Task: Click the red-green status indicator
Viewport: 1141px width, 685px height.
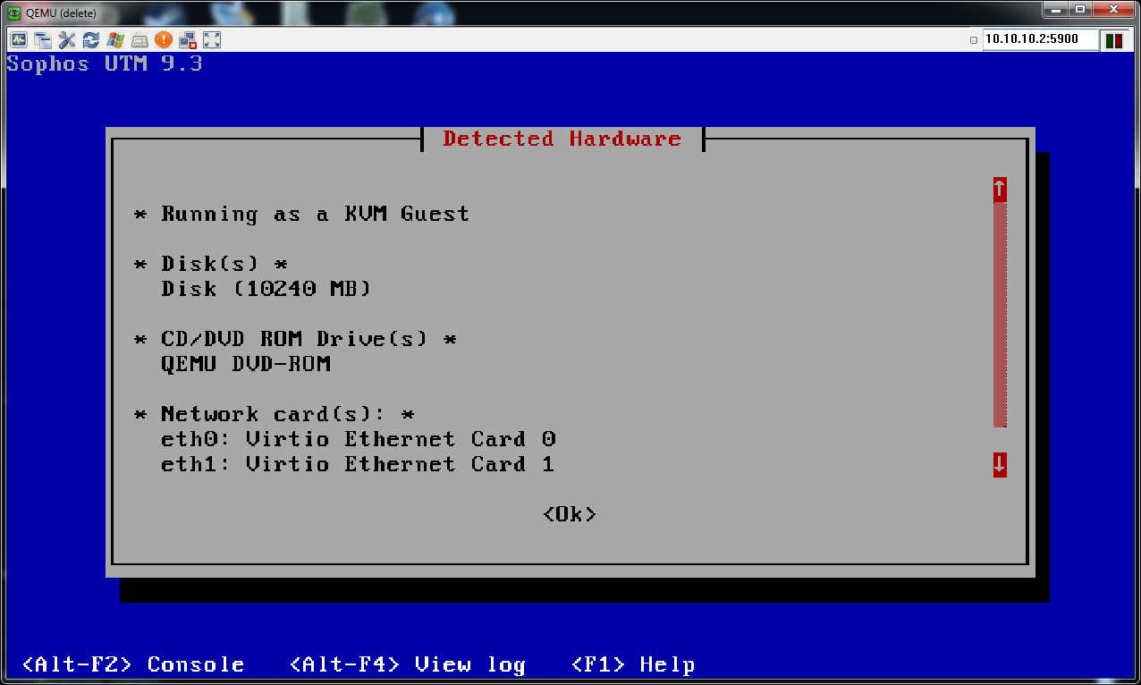Action: tap(1114, 40)
